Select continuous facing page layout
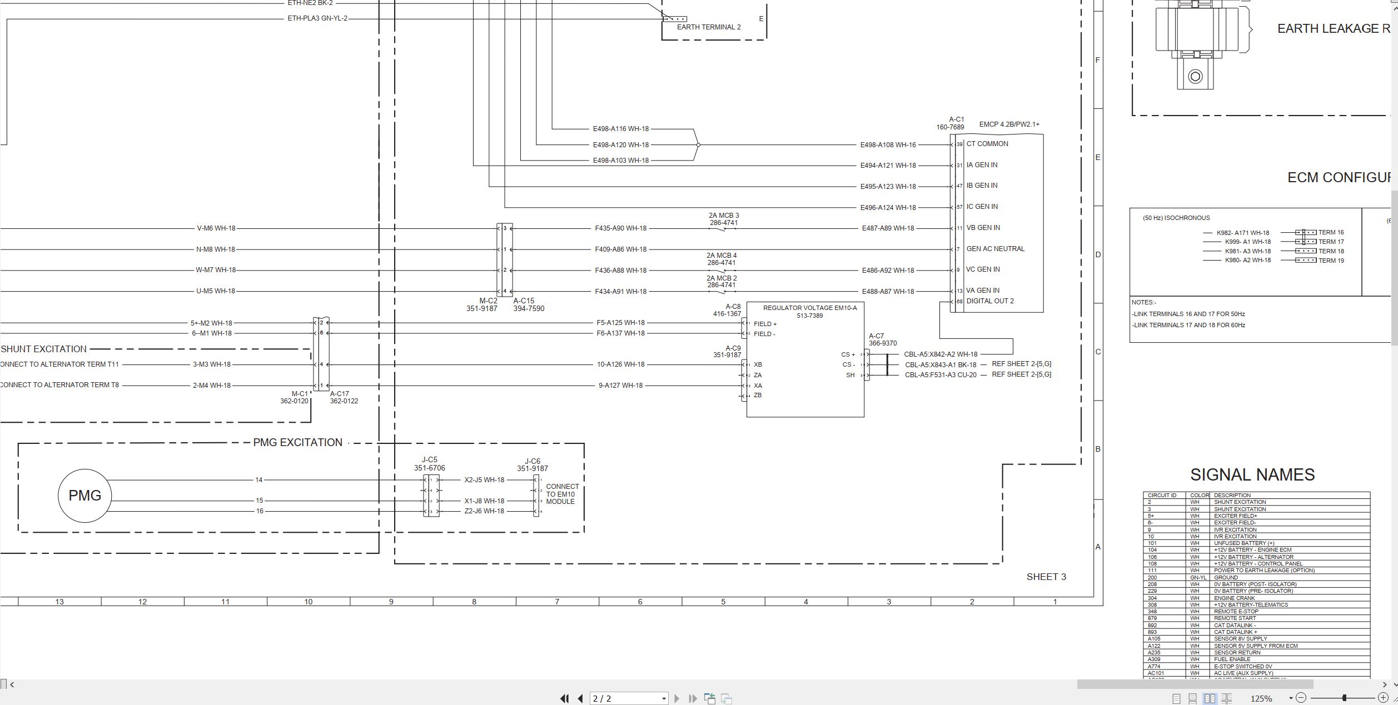 [x=1227, y=698]
